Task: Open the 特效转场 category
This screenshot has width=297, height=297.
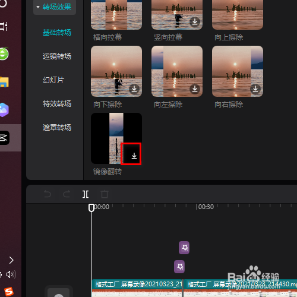Action: [x=57, y=104]
